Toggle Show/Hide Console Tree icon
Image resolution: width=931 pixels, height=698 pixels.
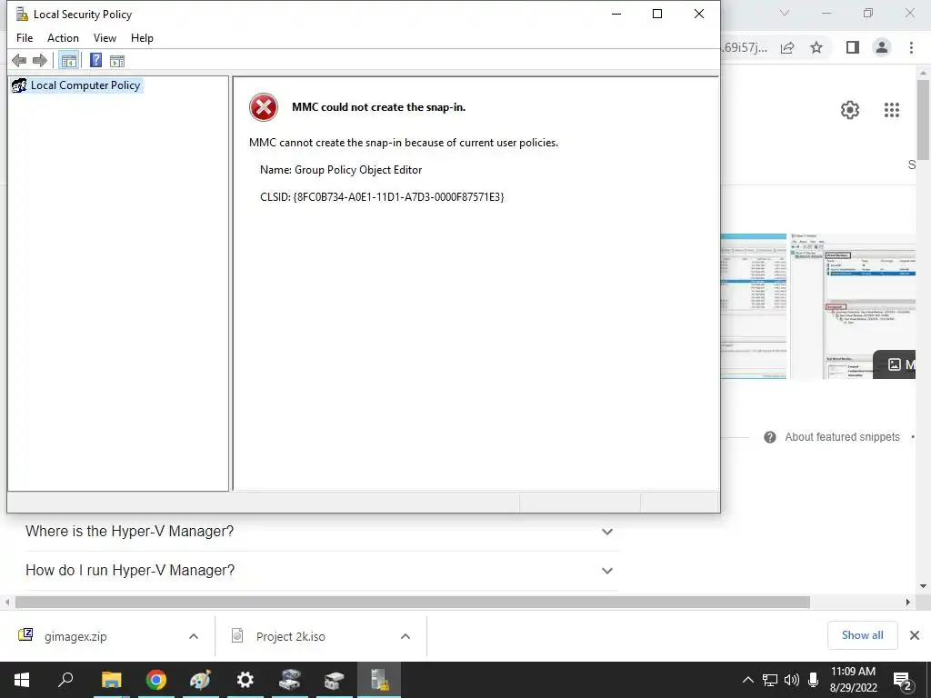click(x=69, y=61)
